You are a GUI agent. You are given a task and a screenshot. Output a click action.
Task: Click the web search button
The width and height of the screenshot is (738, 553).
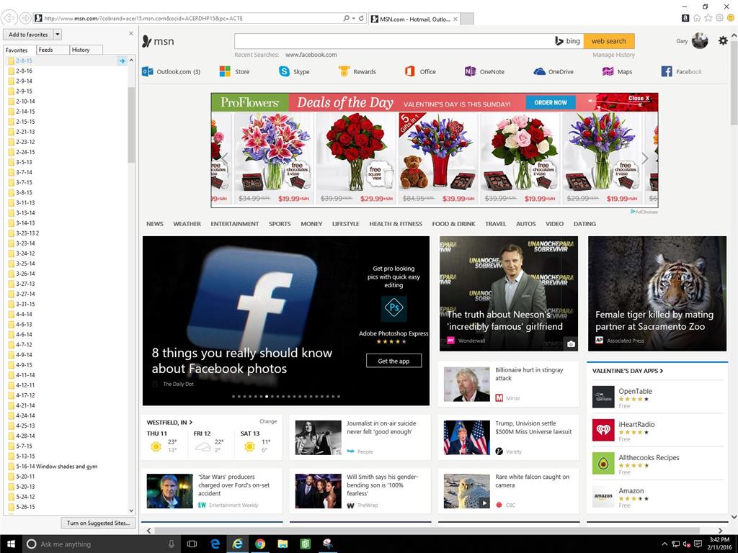click(608, 41)
